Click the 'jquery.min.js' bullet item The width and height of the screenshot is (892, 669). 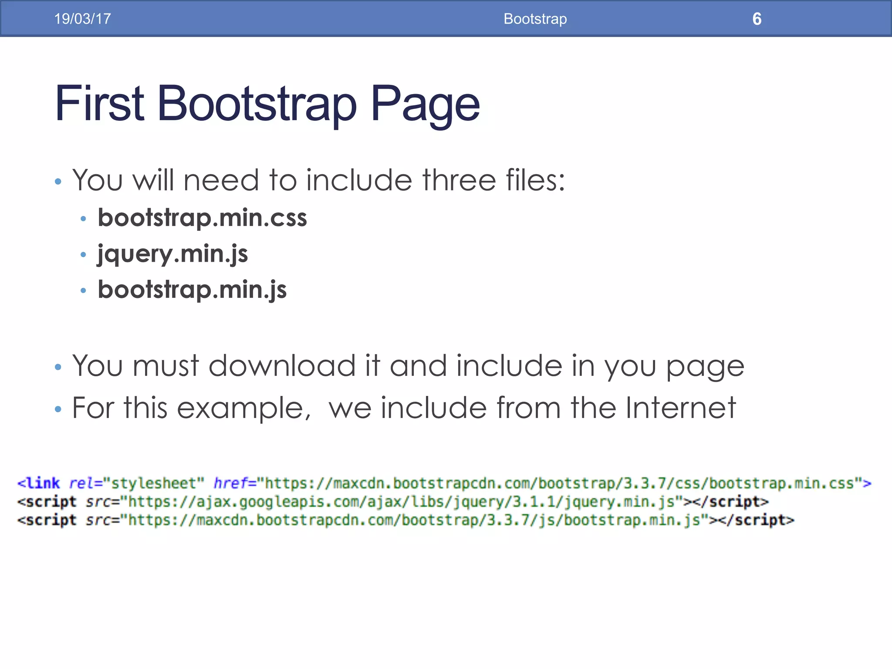[172, 254]
